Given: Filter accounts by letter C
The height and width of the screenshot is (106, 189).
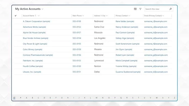Looking at the screenshot, I should [x=38, y=98].
